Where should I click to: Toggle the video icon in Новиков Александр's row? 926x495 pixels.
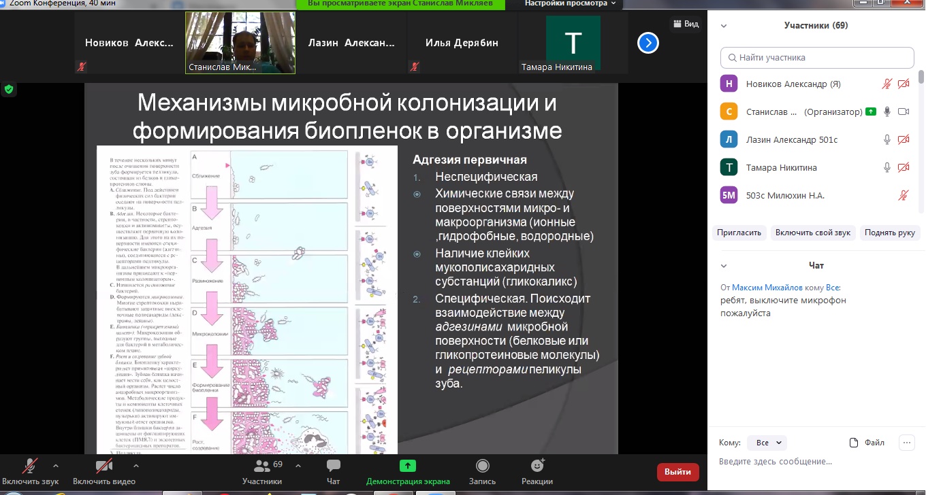[904, 84]
